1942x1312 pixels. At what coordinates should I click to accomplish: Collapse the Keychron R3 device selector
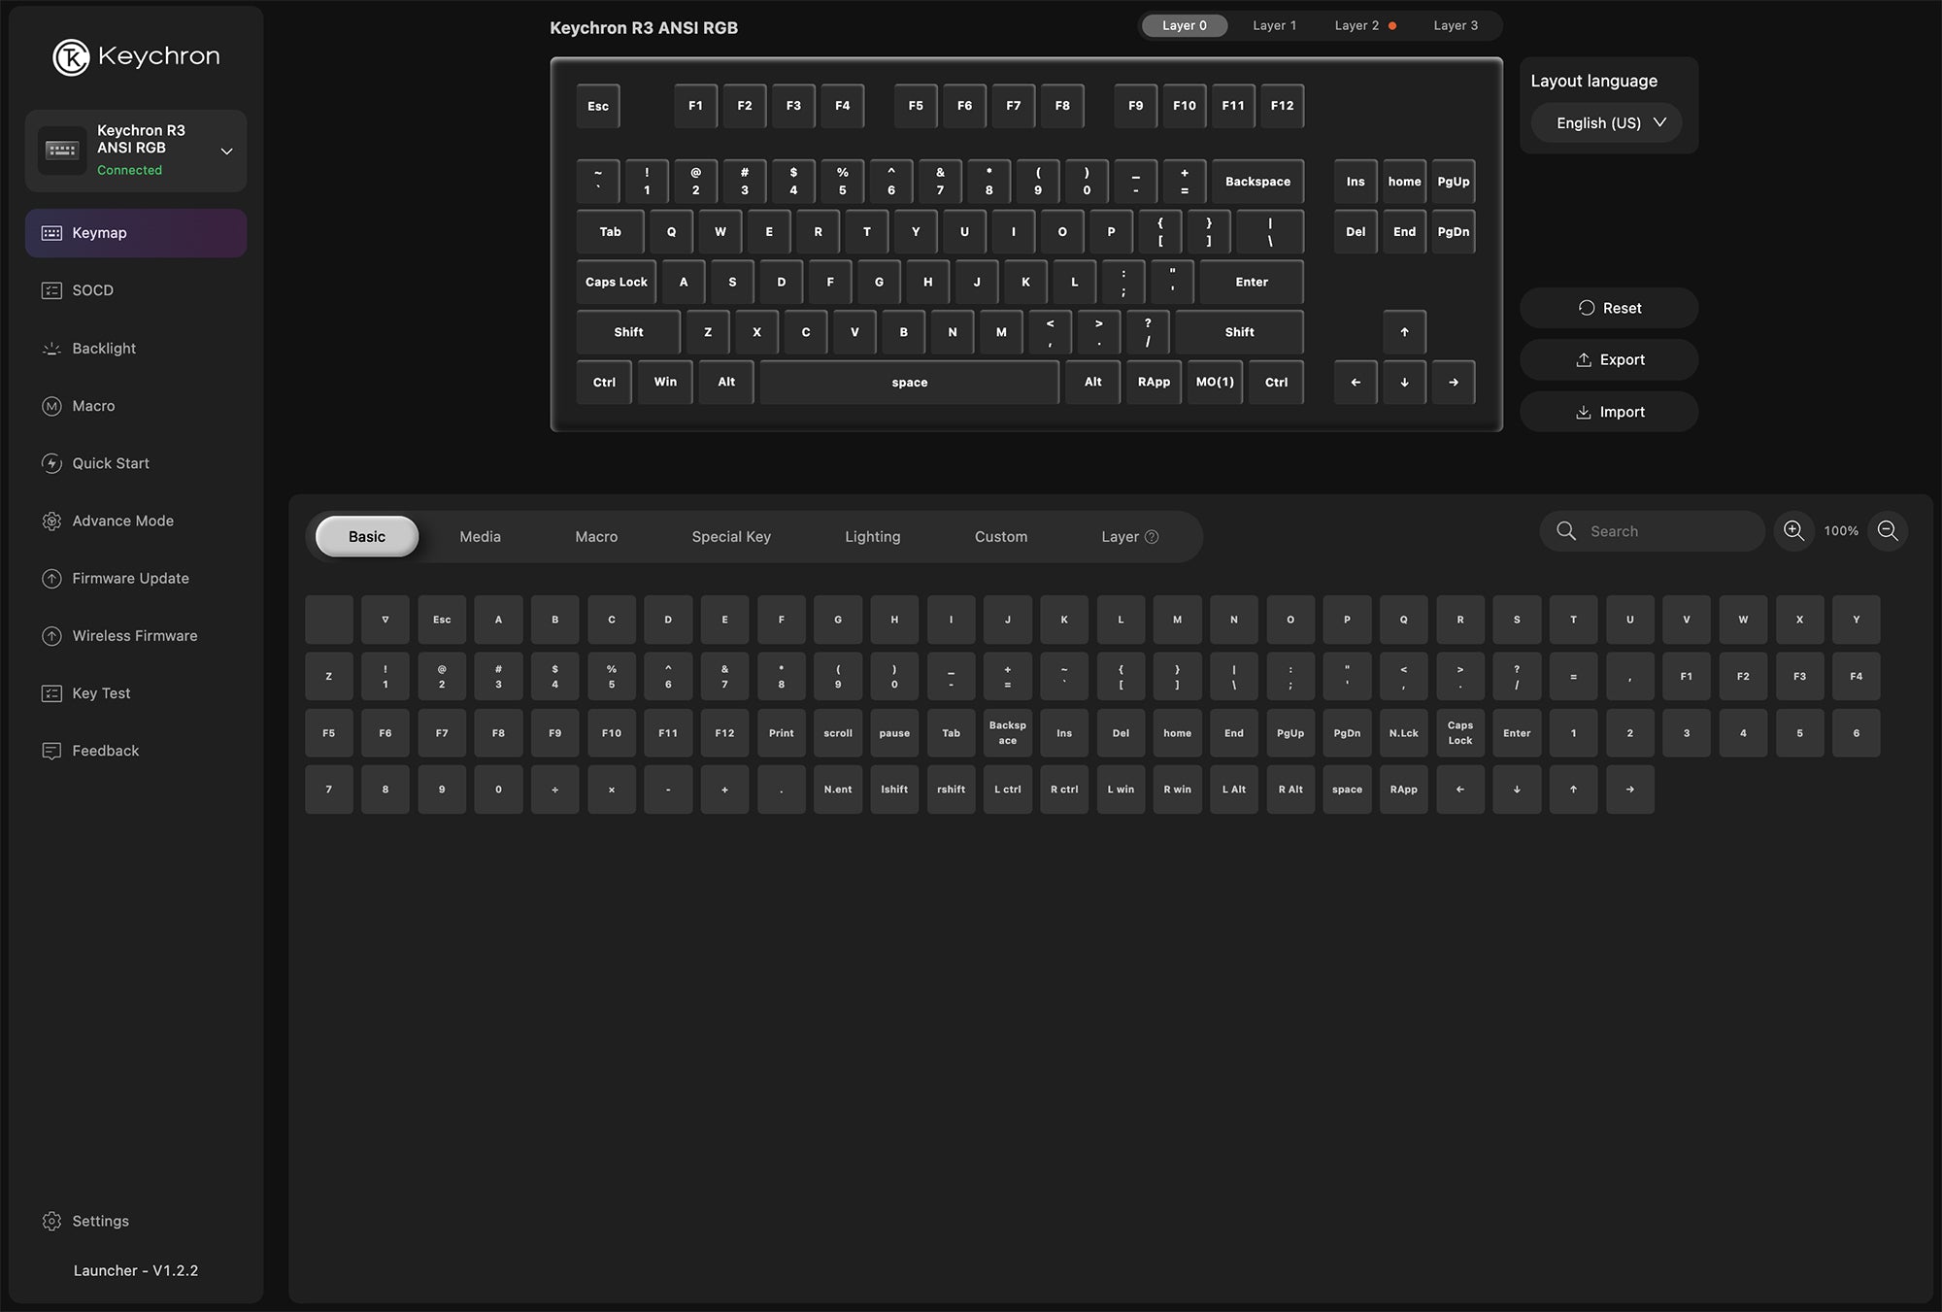coord(227,151)
